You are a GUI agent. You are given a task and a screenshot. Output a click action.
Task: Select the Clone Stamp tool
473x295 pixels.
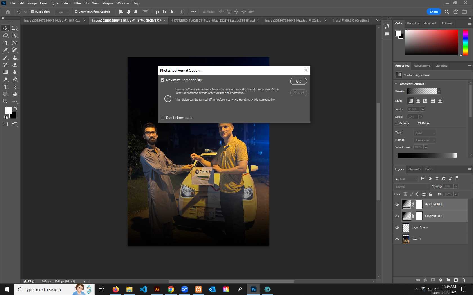pos(15,57)
